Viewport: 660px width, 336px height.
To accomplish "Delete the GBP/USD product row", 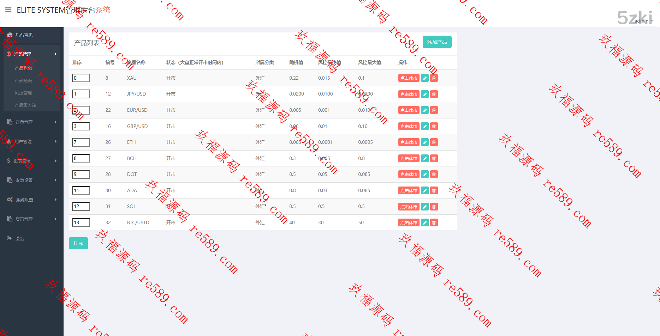I will pos(434,126).
